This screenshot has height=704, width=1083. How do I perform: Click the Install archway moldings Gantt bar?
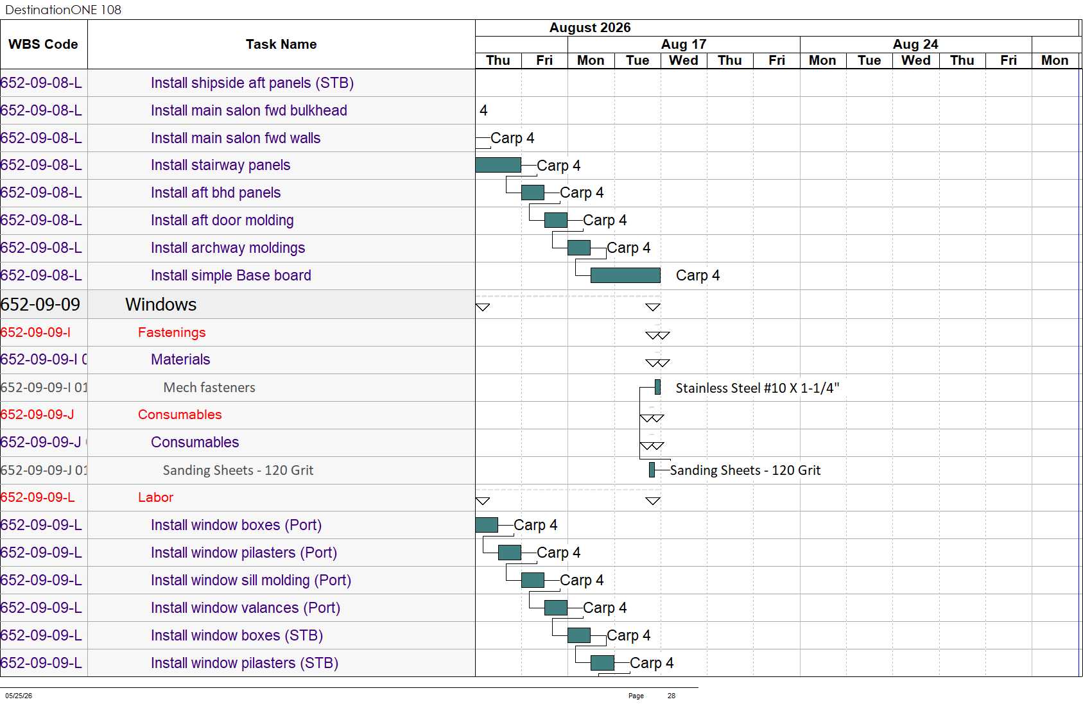tap(579, 248)
